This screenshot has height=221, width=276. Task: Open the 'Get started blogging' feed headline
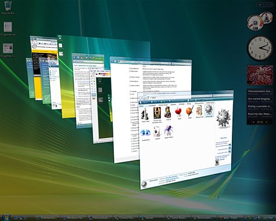click(259, 99)
